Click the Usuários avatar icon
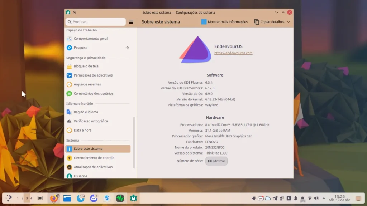The width and height of the screenshot is (367, 206). pos(69,176)
